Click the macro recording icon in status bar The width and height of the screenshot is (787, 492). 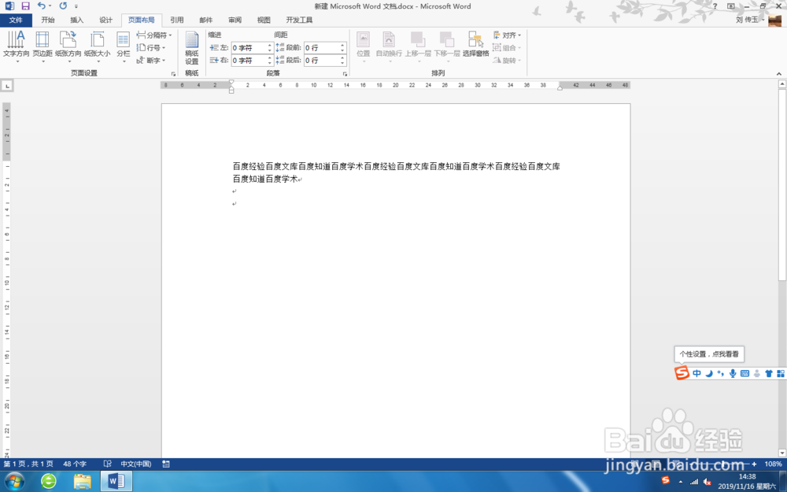click(166, 464)
